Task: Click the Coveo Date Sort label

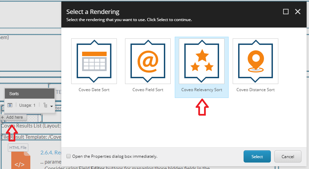Action: point(94,90)
